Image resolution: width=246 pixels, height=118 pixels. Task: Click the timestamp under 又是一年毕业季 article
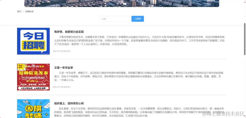coord(61,87)
